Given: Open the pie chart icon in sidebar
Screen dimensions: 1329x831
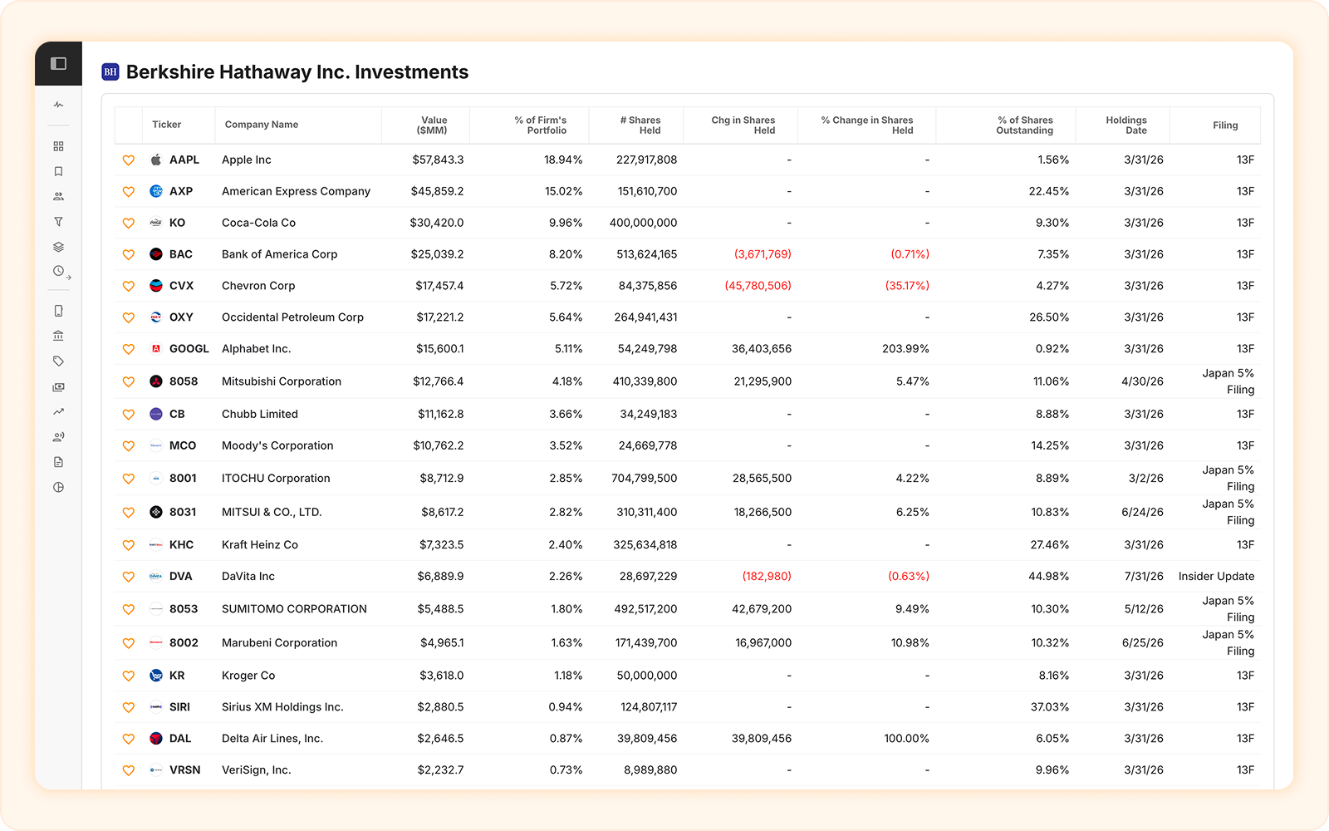Looking at the screenshot, I should click(58, 487).
